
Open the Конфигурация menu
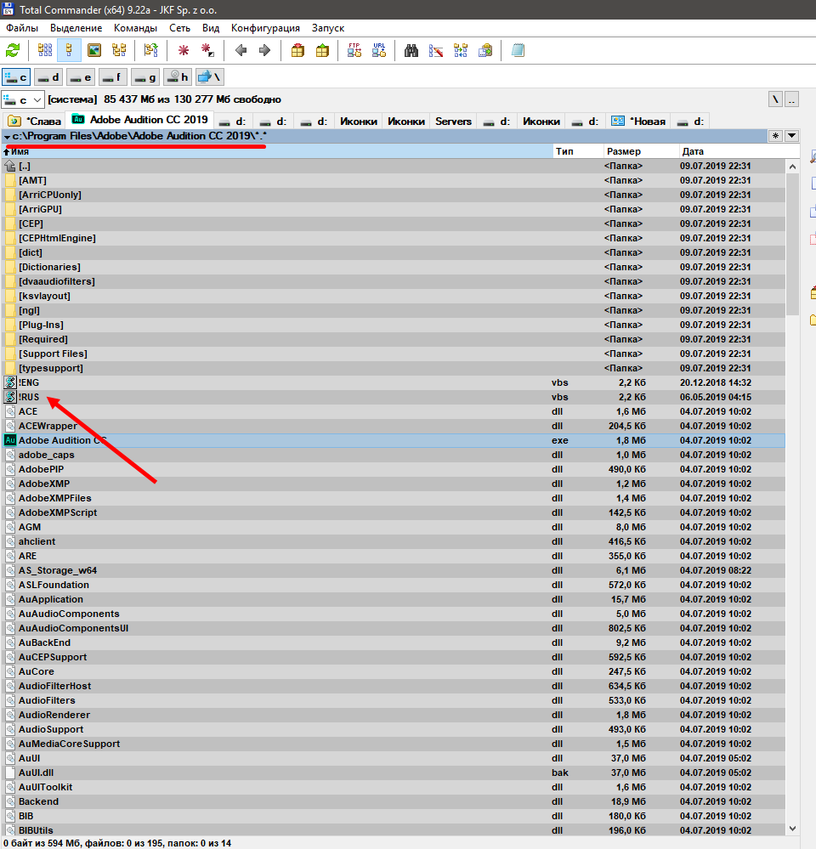265,28
